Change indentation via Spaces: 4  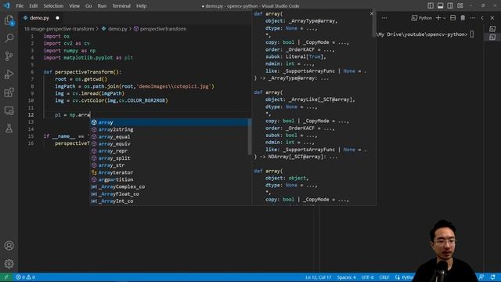(346, 277)
